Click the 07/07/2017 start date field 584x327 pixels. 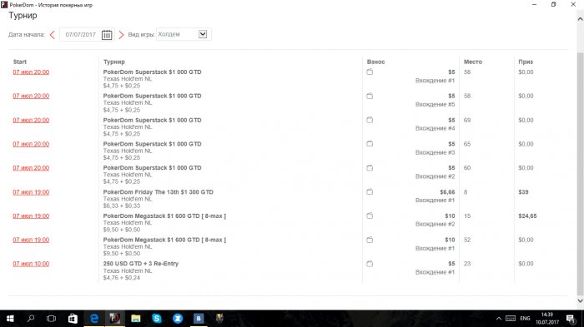80,35
